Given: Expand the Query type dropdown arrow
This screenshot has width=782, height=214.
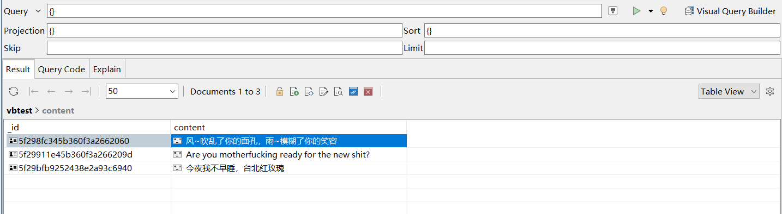Looking at the screenshot, I should coord(38,11).
